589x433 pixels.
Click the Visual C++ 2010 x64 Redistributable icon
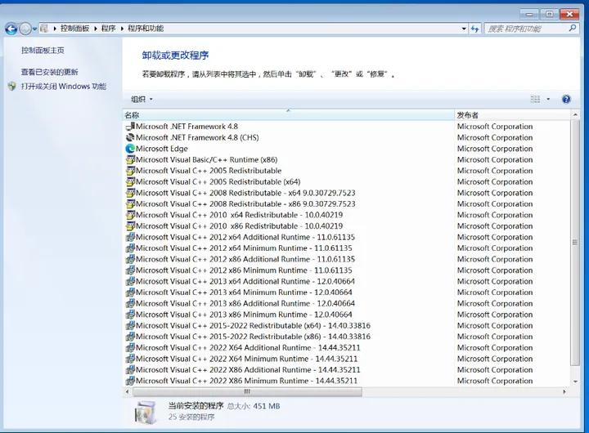pyautogui.click(x=130, y=215)
